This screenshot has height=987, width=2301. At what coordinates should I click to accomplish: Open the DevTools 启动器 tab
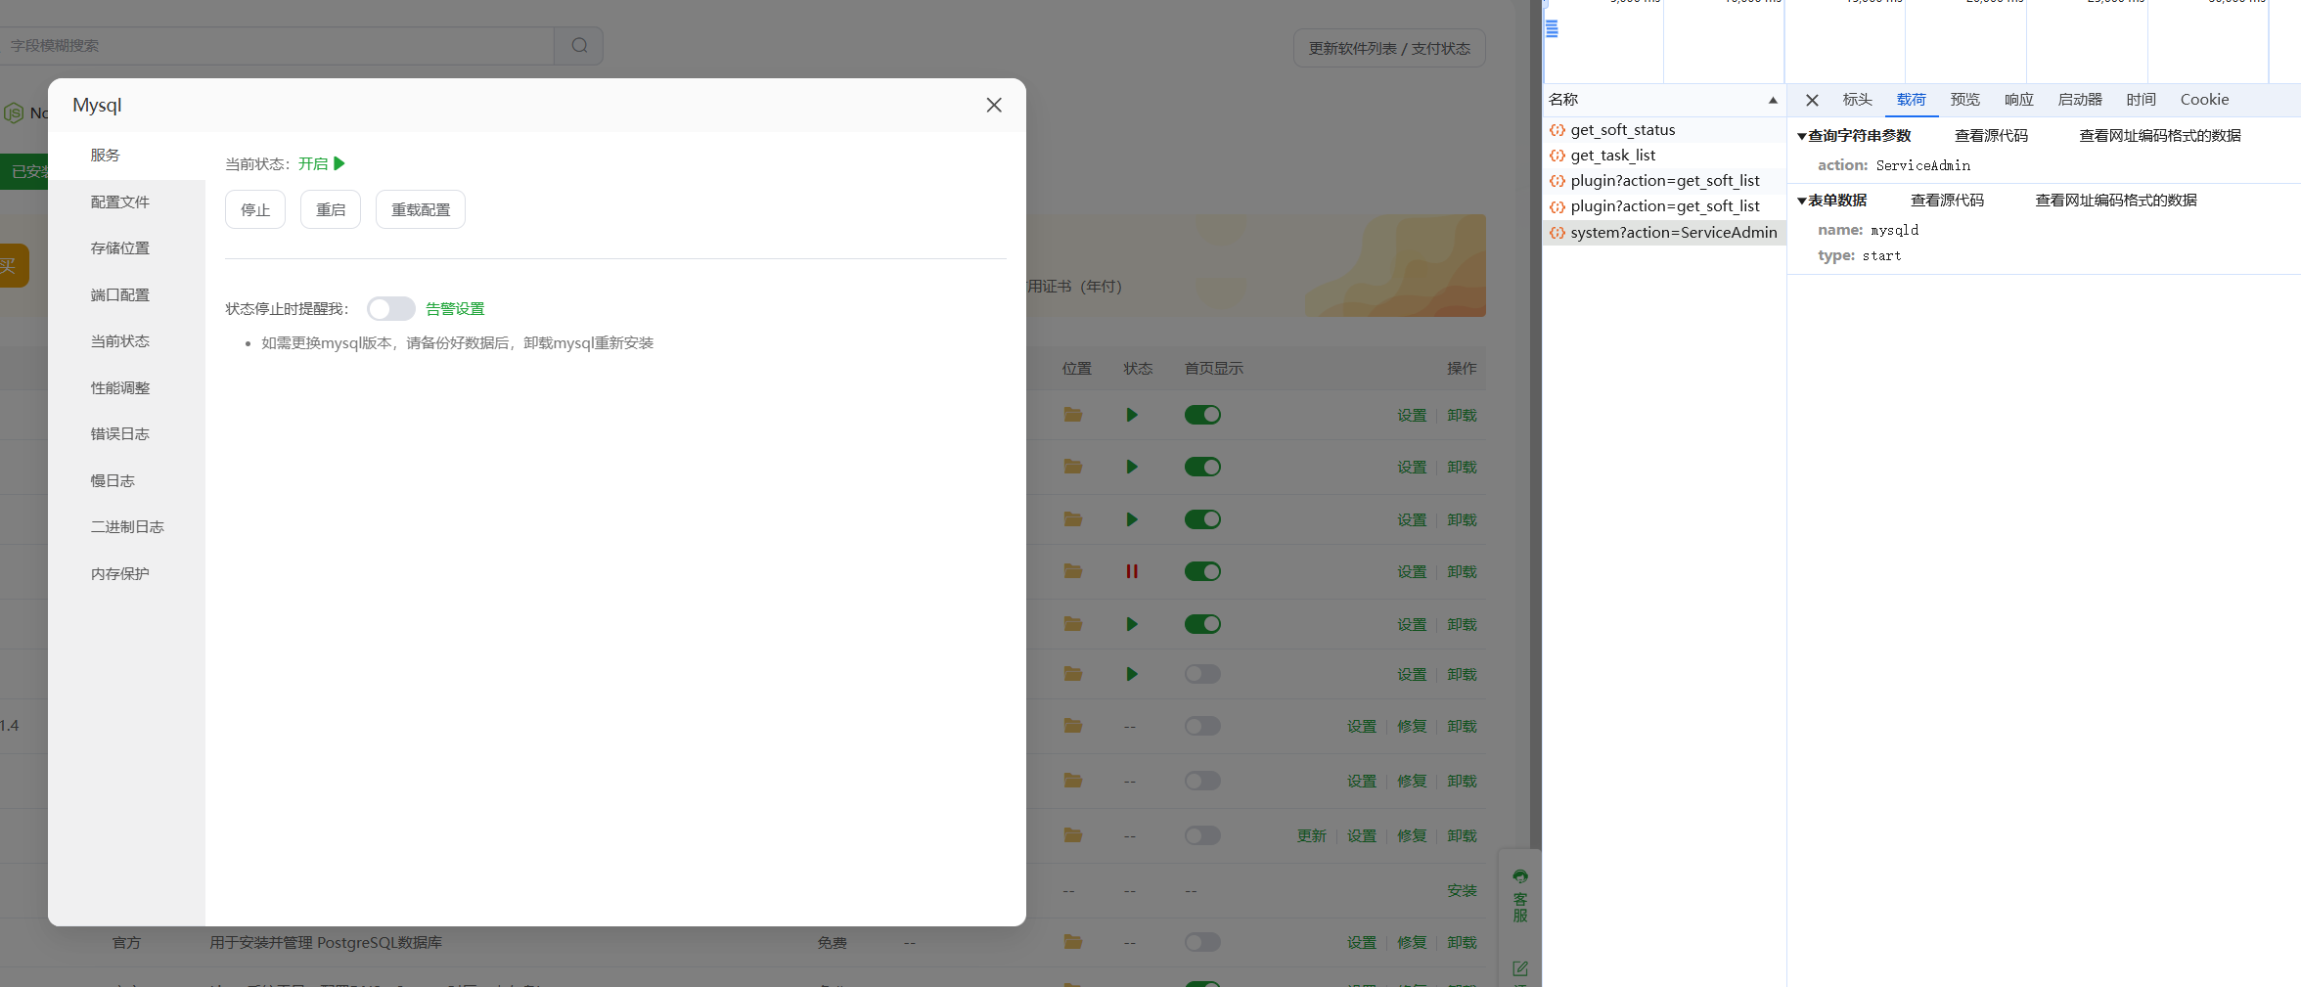point(2080,100)
